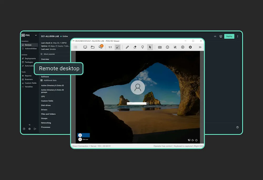263x180 pixels.
Task: Open Devices in PDQ sidebar
Action: point(30,45)
